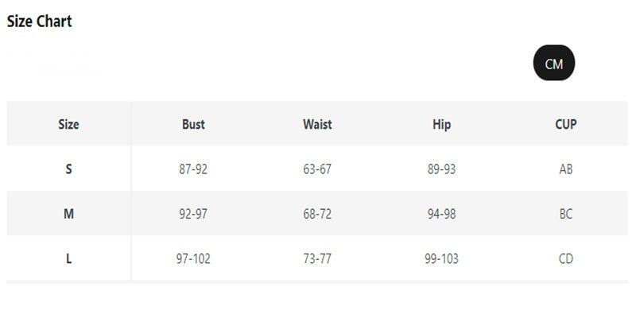Select the AB cup cell
This screenshot has width=636, height=318.
coord(566,169)
